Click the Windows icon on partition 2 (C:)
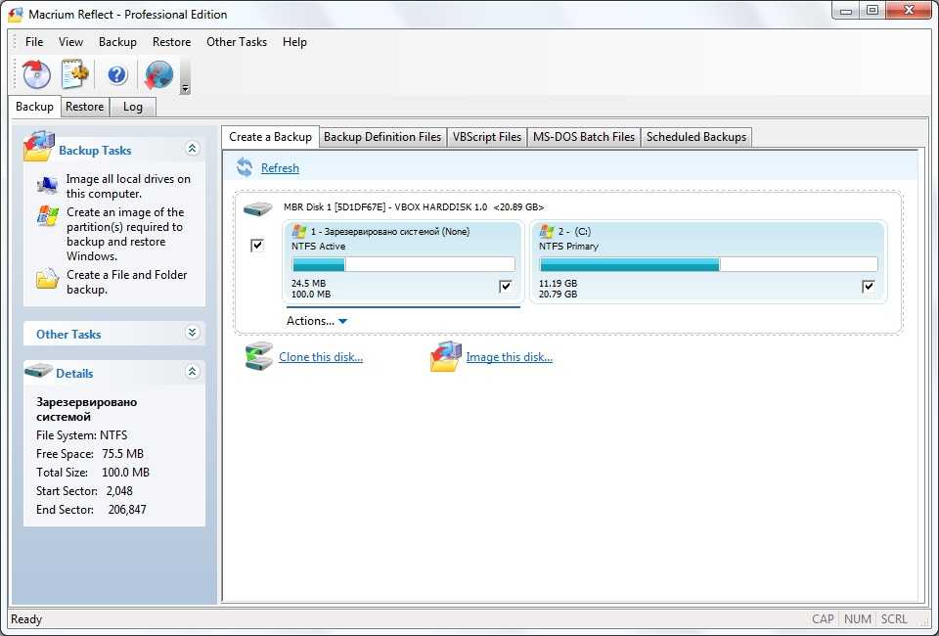 pos(546,231)
